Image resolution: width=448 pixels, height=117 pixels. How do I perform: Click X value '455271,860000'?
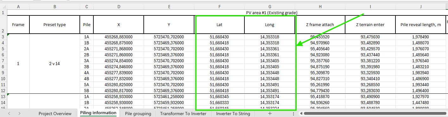pyautogui.click(x=119, y=55)
